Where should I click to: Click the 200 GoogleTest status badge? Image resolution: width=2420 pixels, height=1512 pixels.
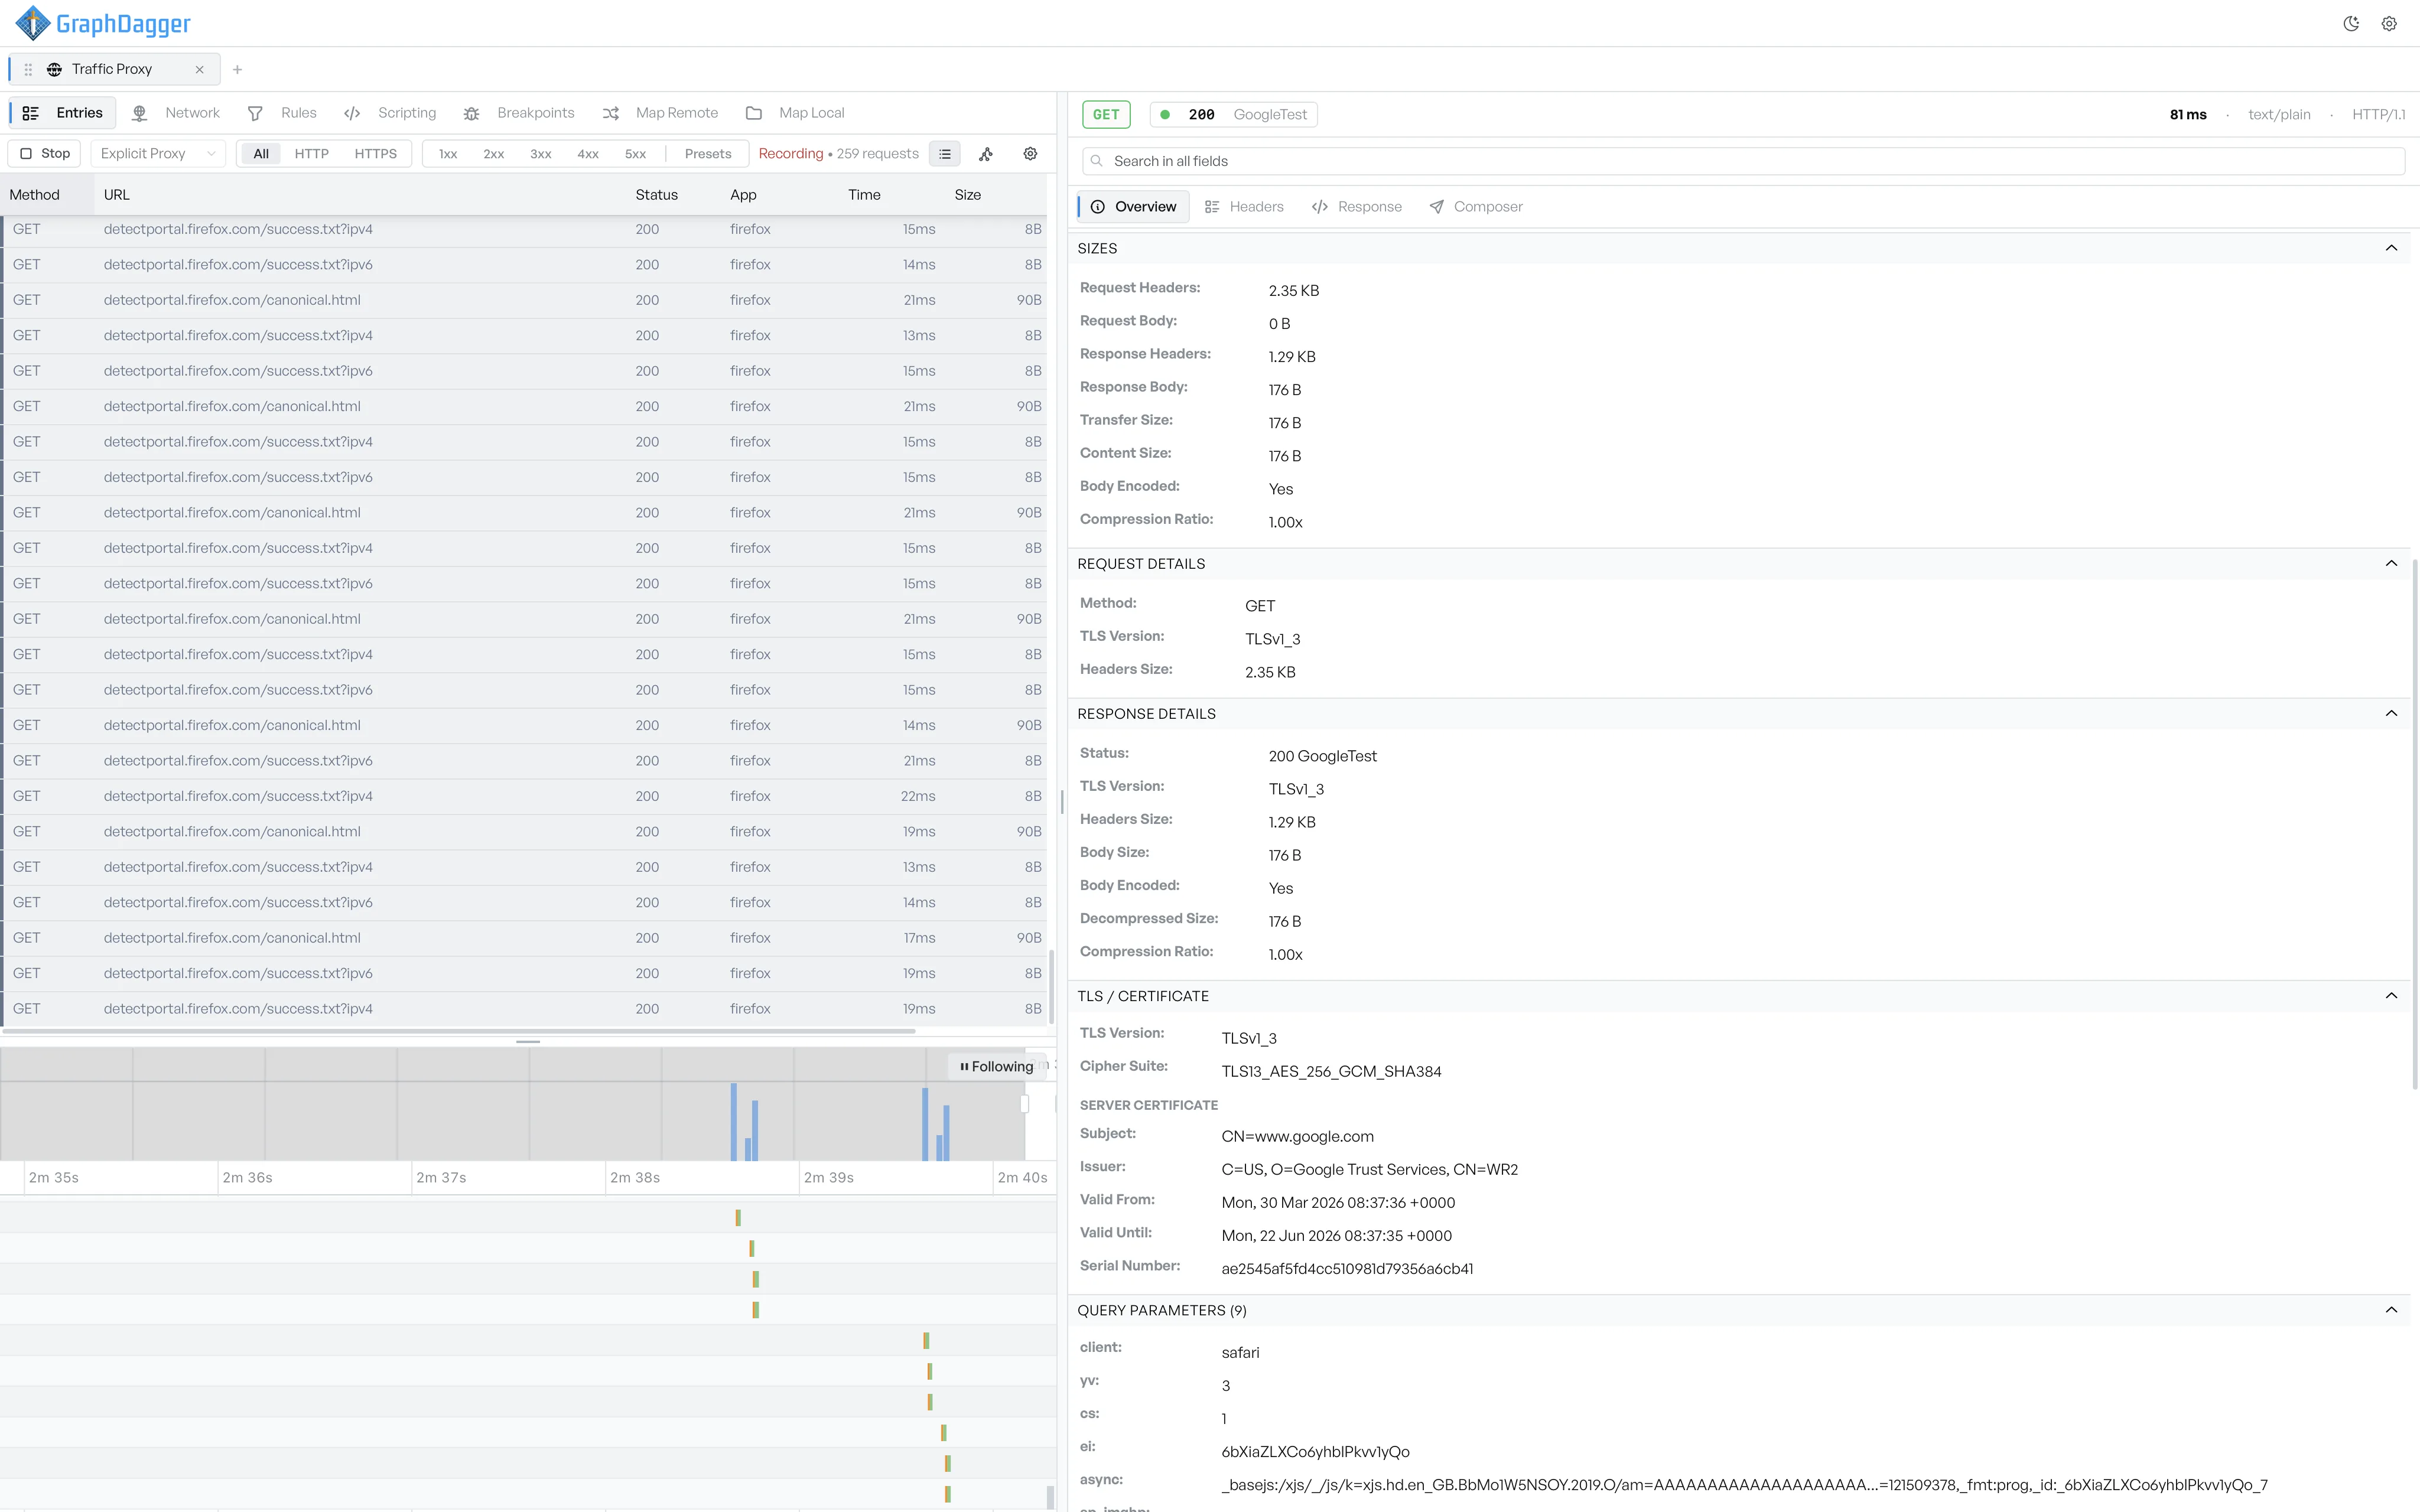tap(1234, 114)
